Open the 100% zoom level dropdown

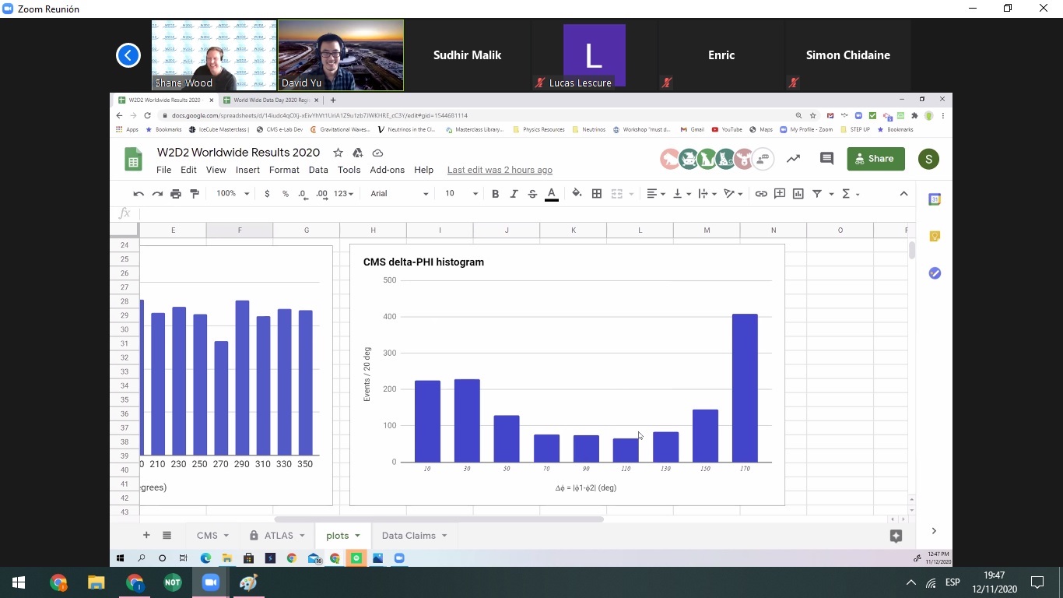[x=233, y=194]
